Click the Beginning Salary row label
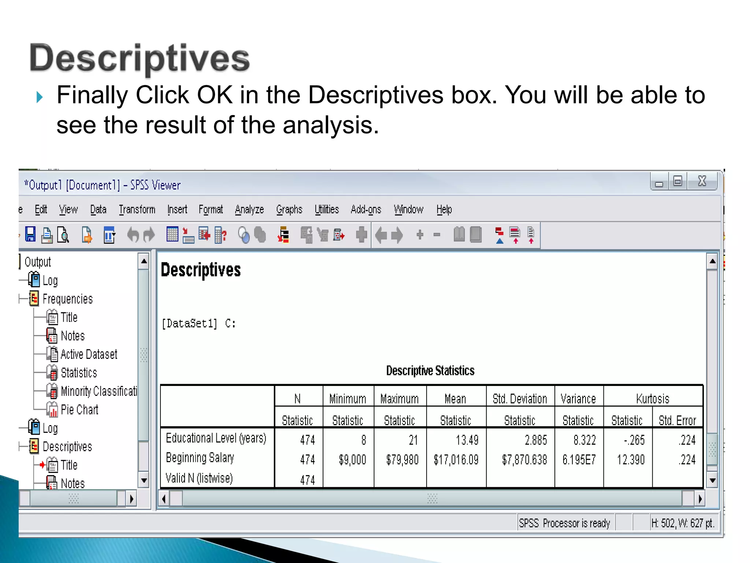The height and width of the screenshot is (563, 750). pos(200,458)
